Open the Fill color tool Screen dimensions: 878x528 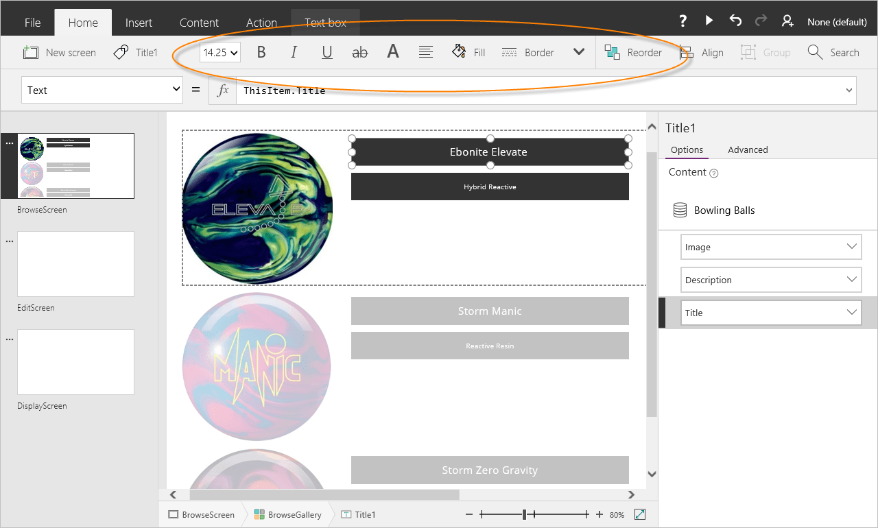click(468, 51)
